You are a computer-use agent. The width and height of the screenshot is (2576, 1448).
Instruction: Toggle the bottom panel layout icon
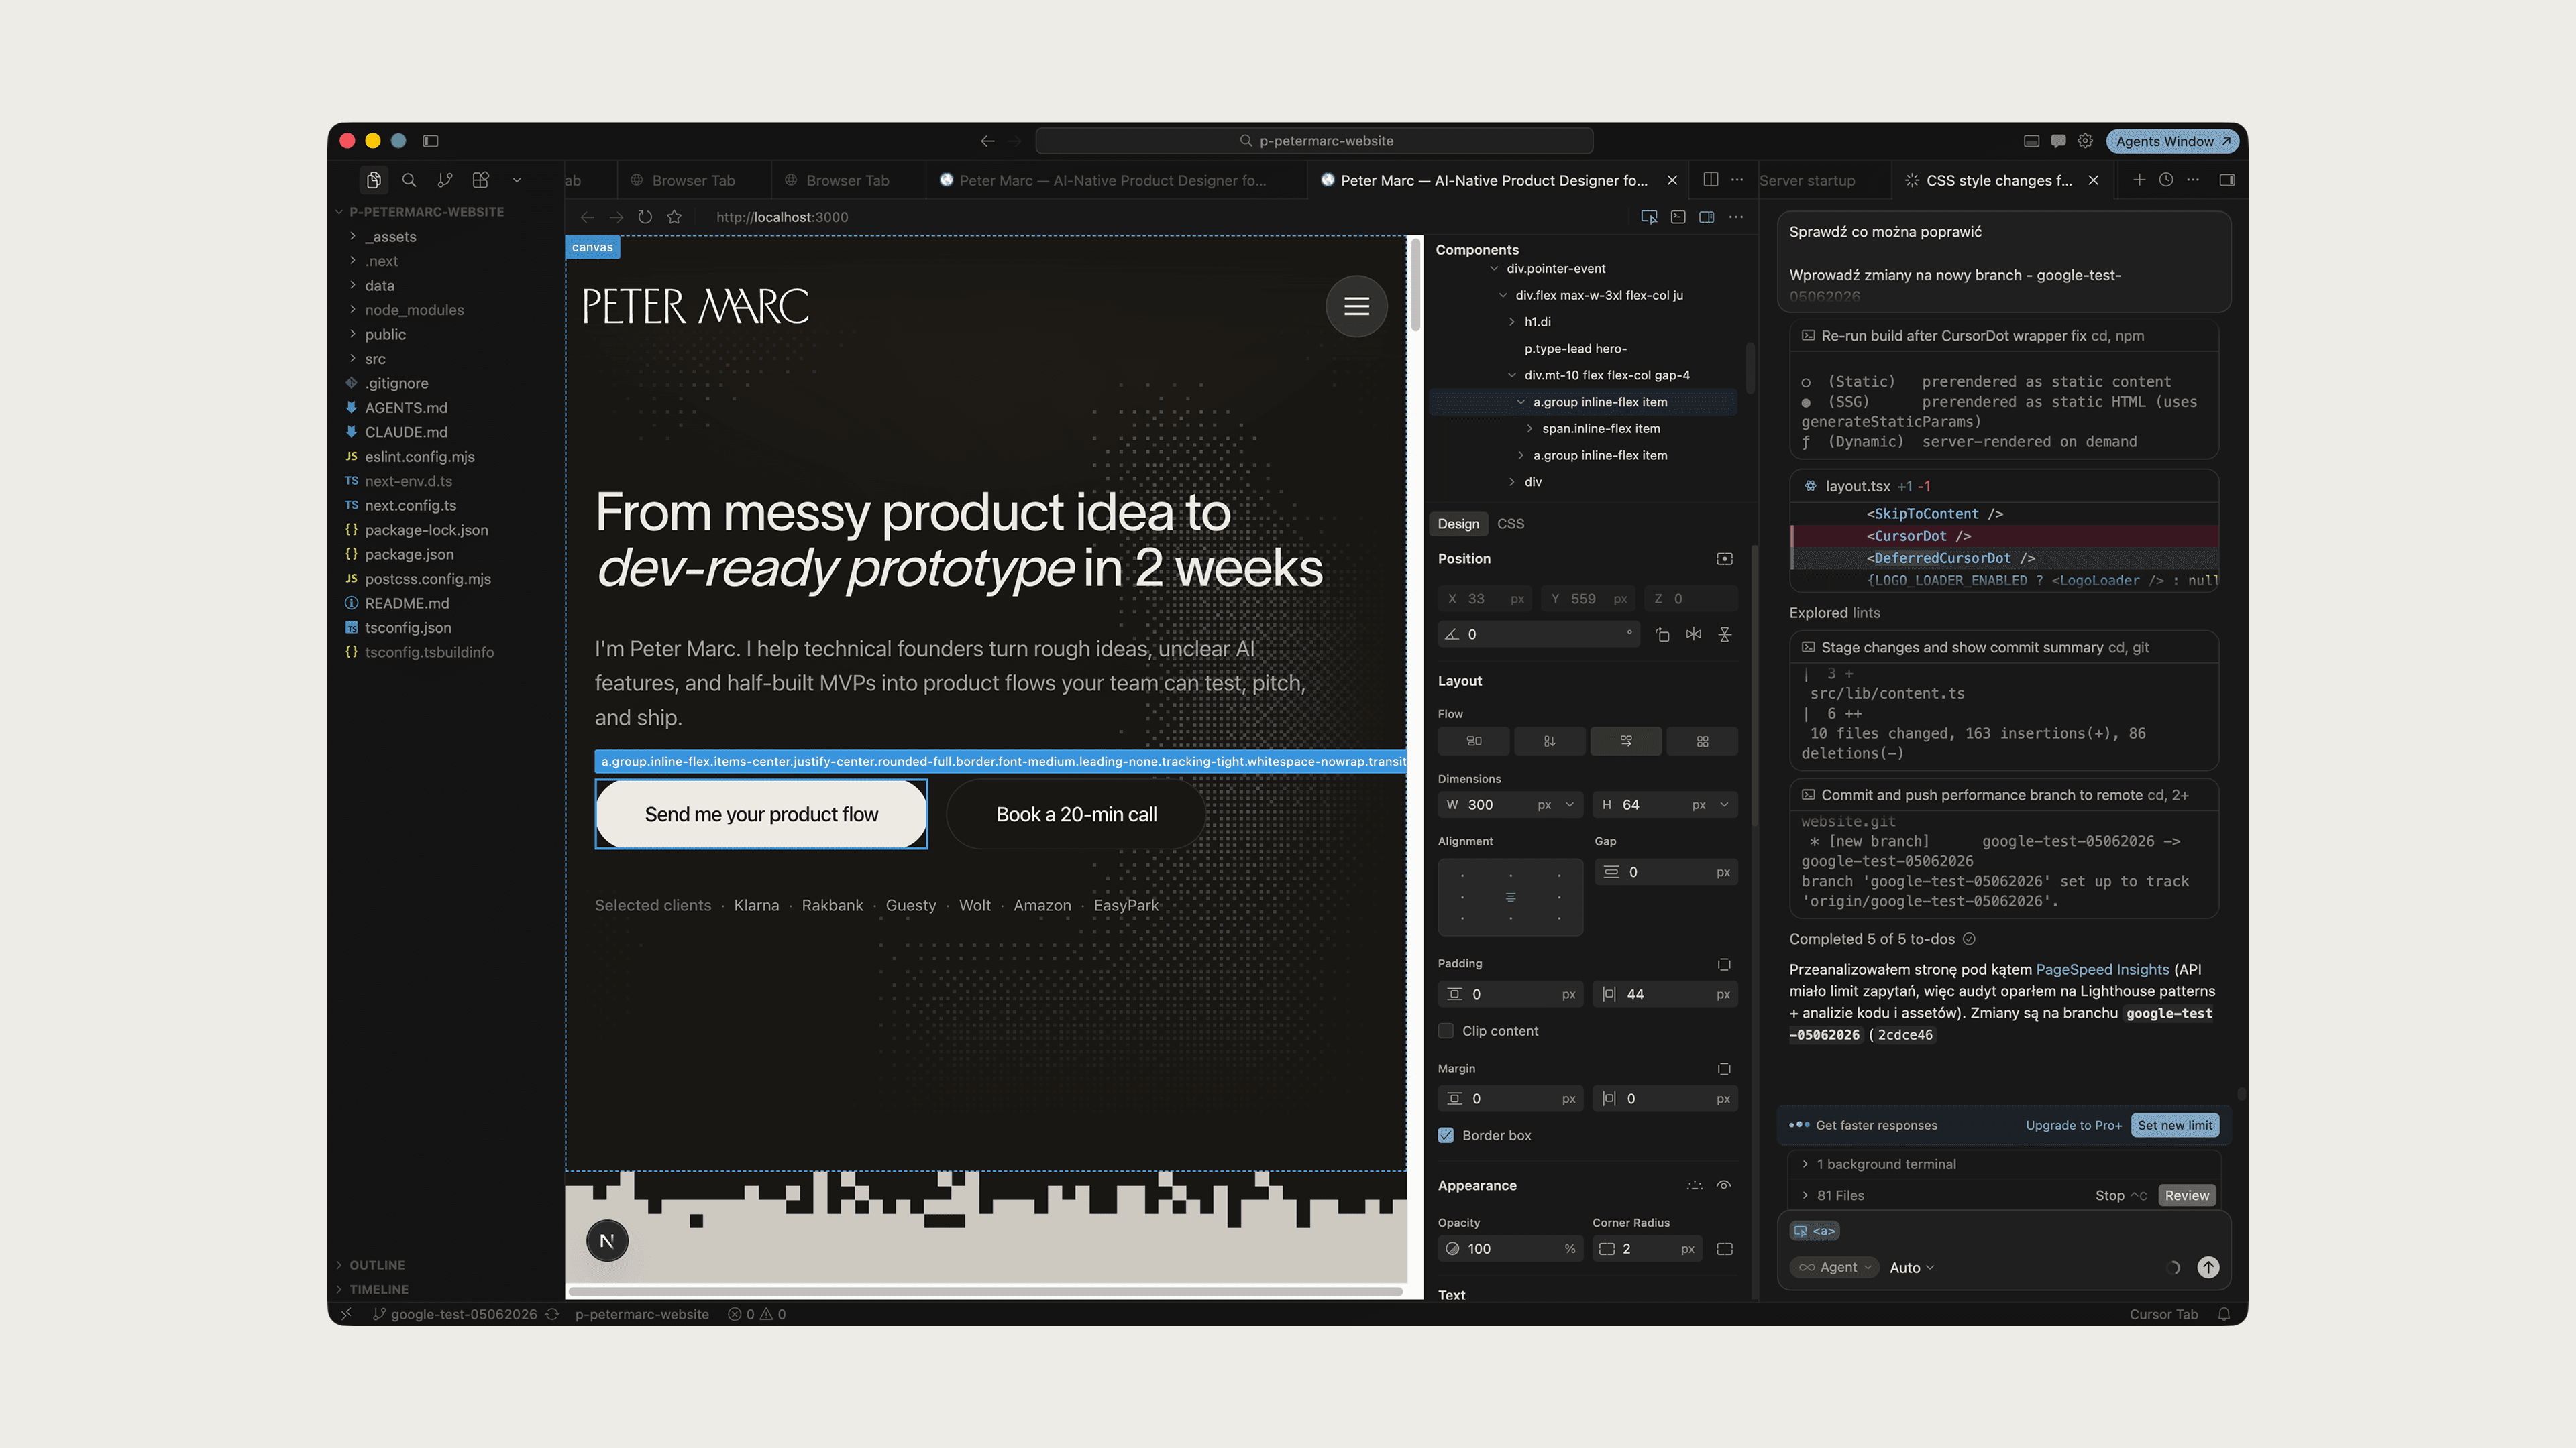pyautogui.click(x=2031, y=141)
